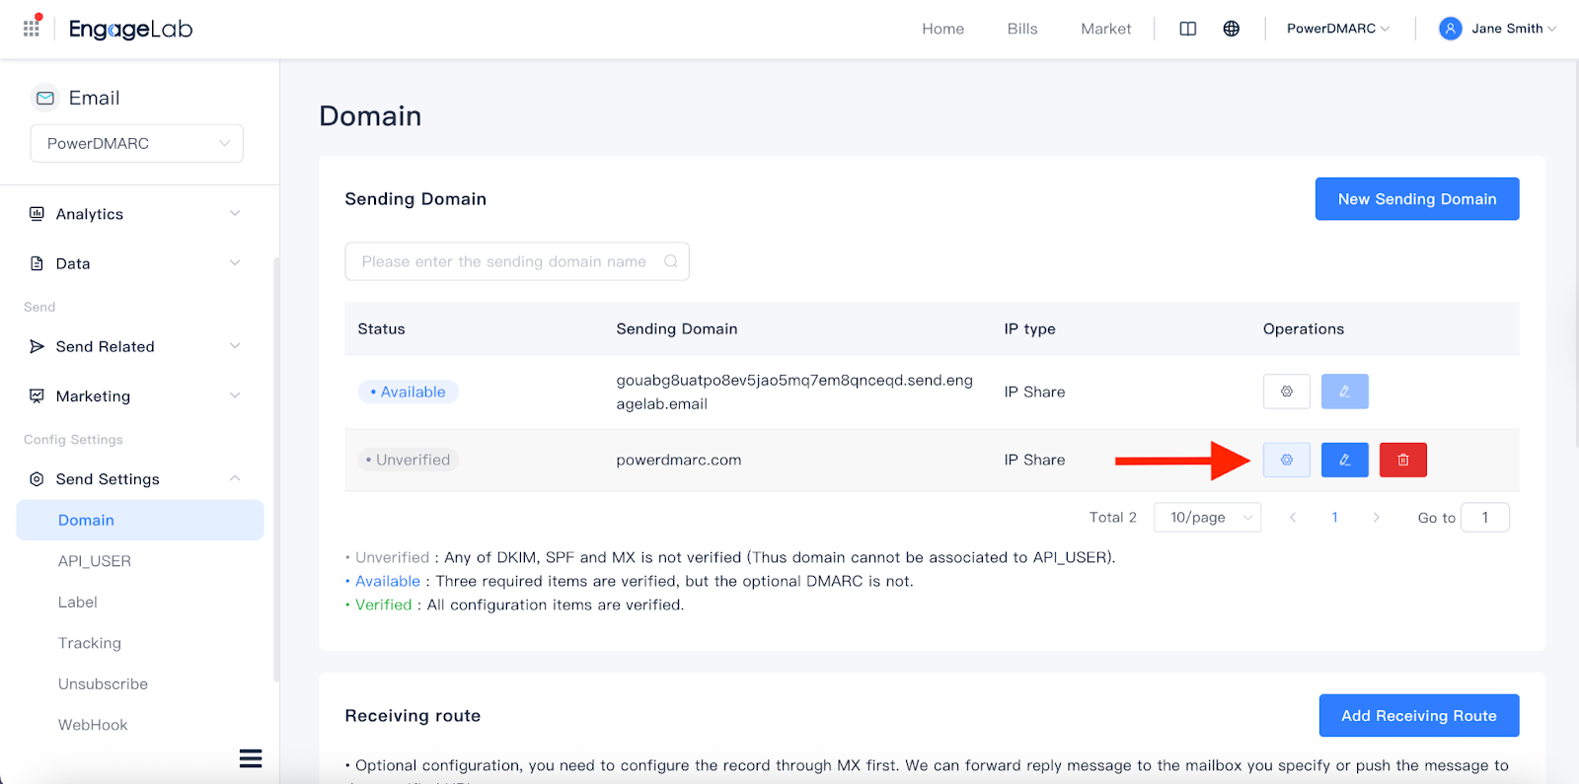Screen dimensions: 1579x784
Task: Click the Unverified status badge
Action: click(x=409, y=460)
